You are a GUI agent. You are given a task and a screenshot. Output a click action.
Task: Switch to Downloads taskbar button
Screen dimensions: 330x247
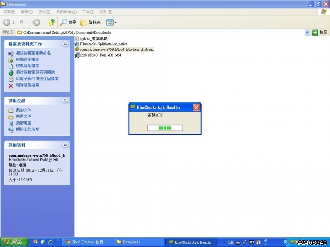[139, 242]
